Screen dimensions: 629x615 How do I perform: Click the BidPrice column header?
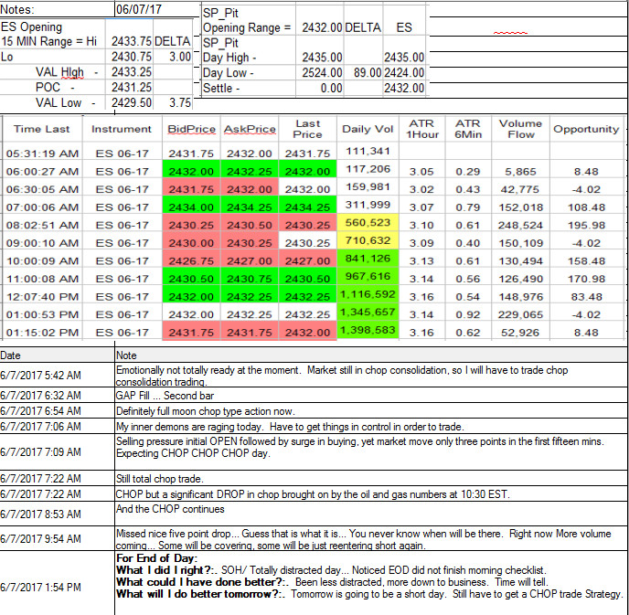191,129
